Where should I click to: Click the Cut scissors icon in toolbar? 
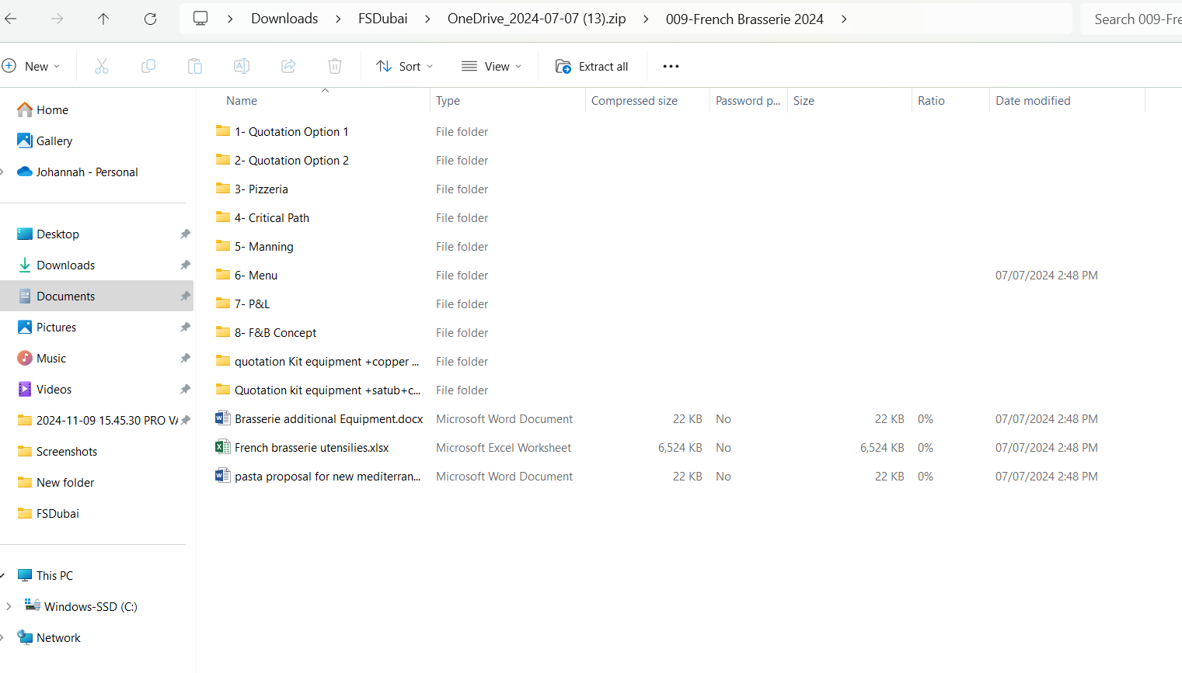tap(102, 67)
